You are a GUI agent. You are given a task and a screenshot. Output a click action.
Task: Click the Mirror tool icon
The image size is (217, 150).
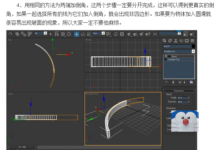[x=186, y=34]
